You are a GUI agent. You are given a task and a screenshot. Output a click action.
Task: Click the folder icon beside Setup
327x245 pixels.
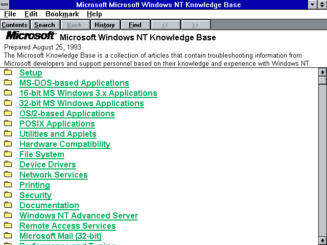coord(8,72)
